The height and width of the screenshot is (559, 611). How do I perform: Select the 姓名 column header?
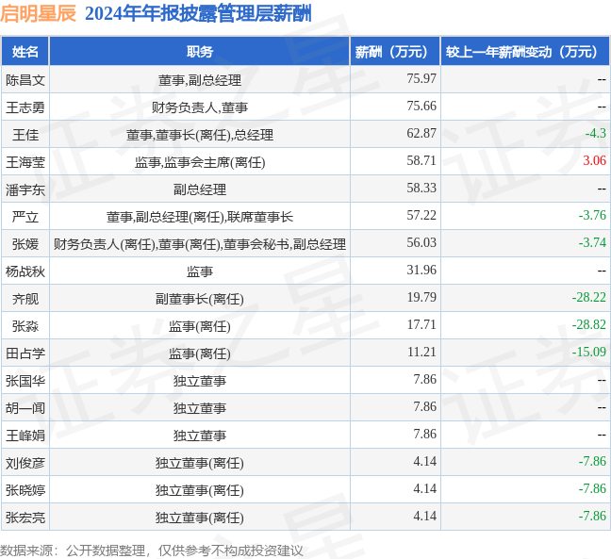point(25,52)
